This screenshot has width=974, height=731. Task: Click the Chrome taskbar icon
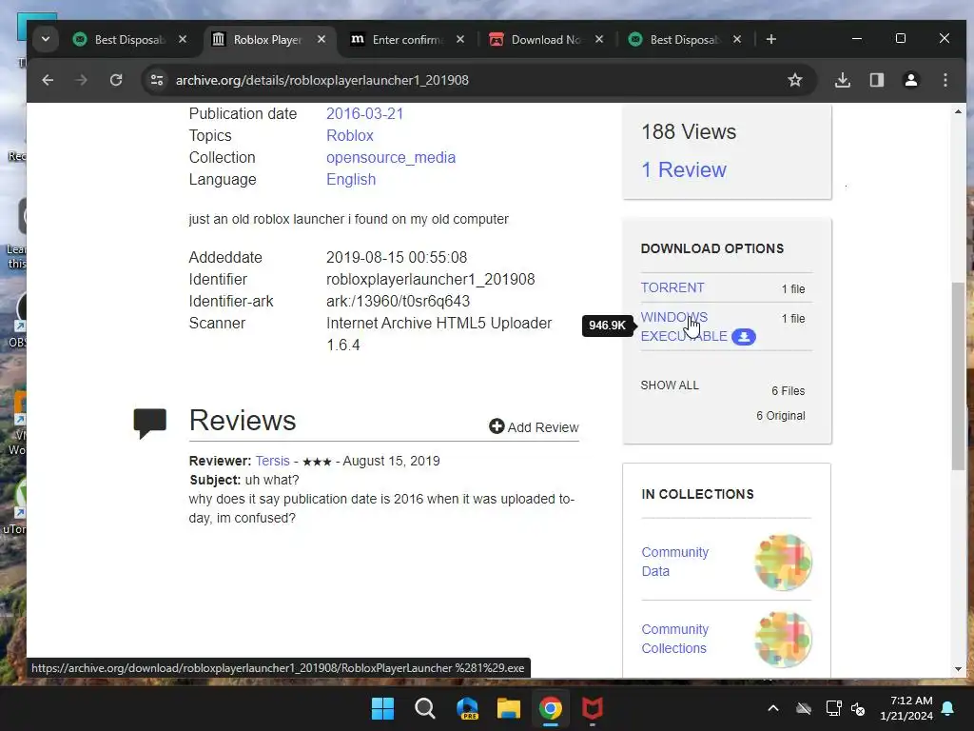[551, 708]
